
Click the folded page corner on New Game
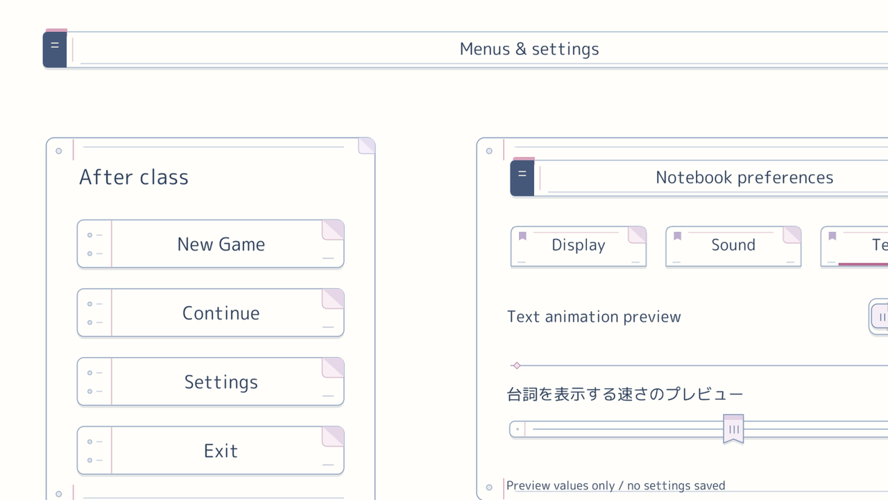[x=333, y=230]
